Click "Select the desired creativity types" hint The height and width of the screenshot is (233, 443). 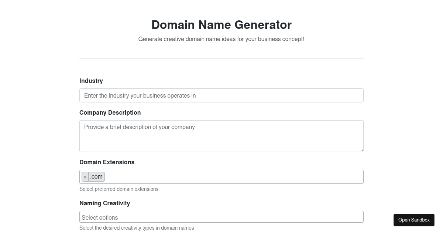pyautogui.click(x=137, y=228)
